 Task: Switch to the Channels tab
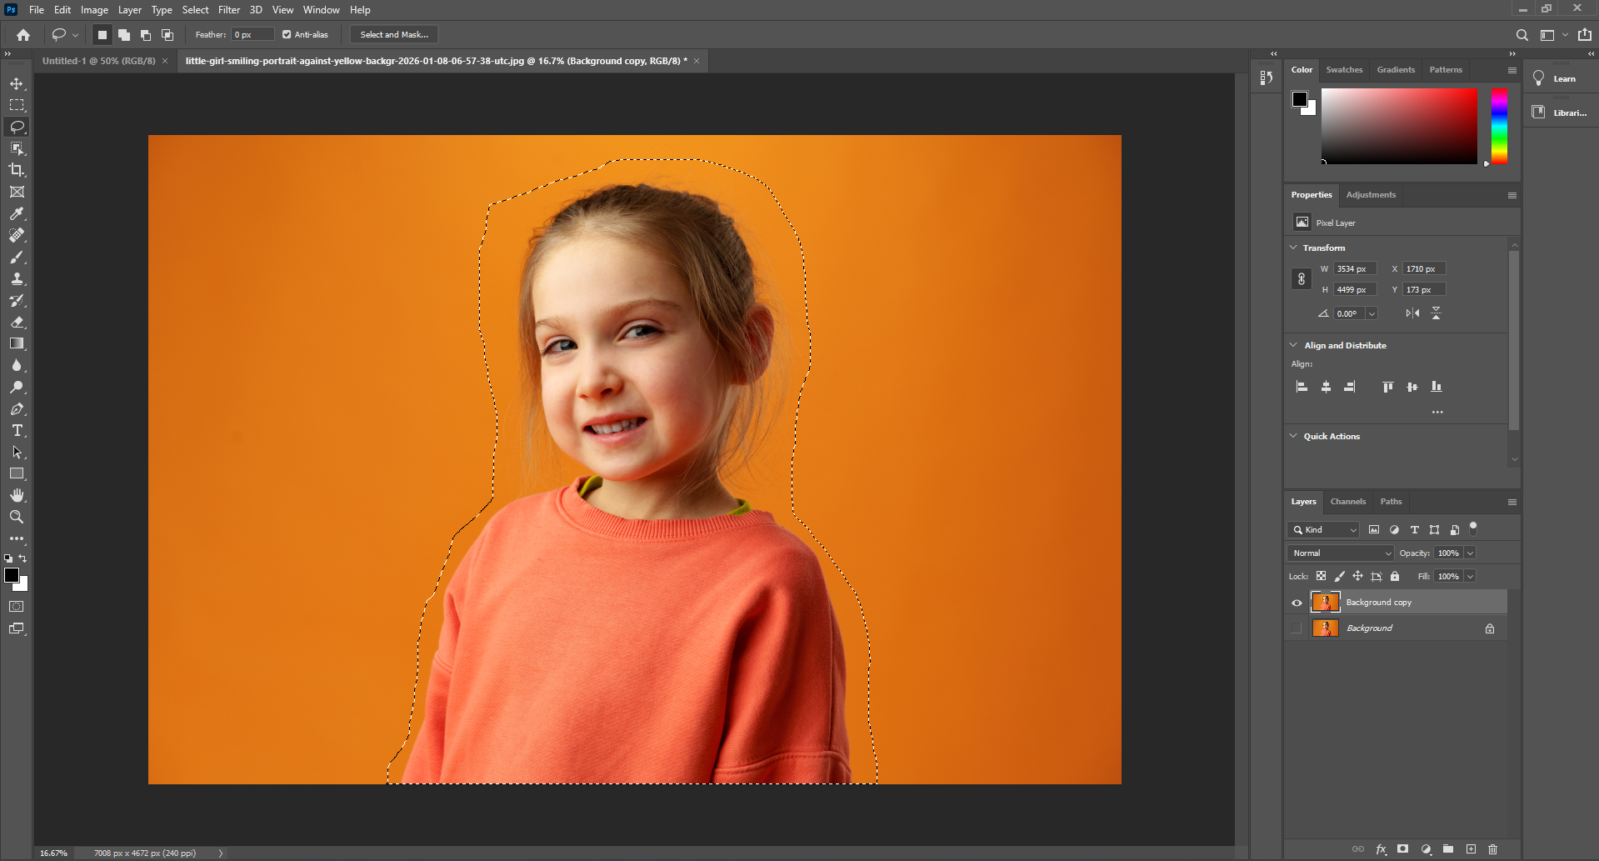1347,502
